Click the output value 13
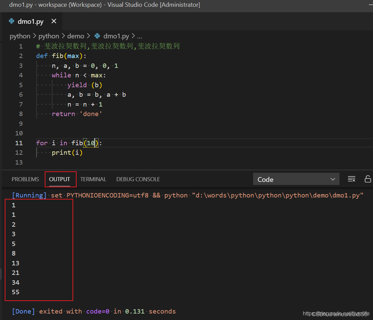 (x=16, y=263)
